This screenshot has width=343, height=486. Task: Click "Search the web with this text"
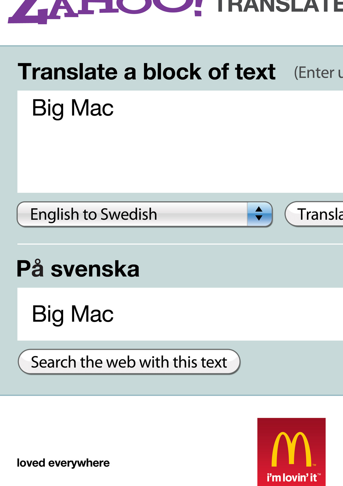coord(129,362)
